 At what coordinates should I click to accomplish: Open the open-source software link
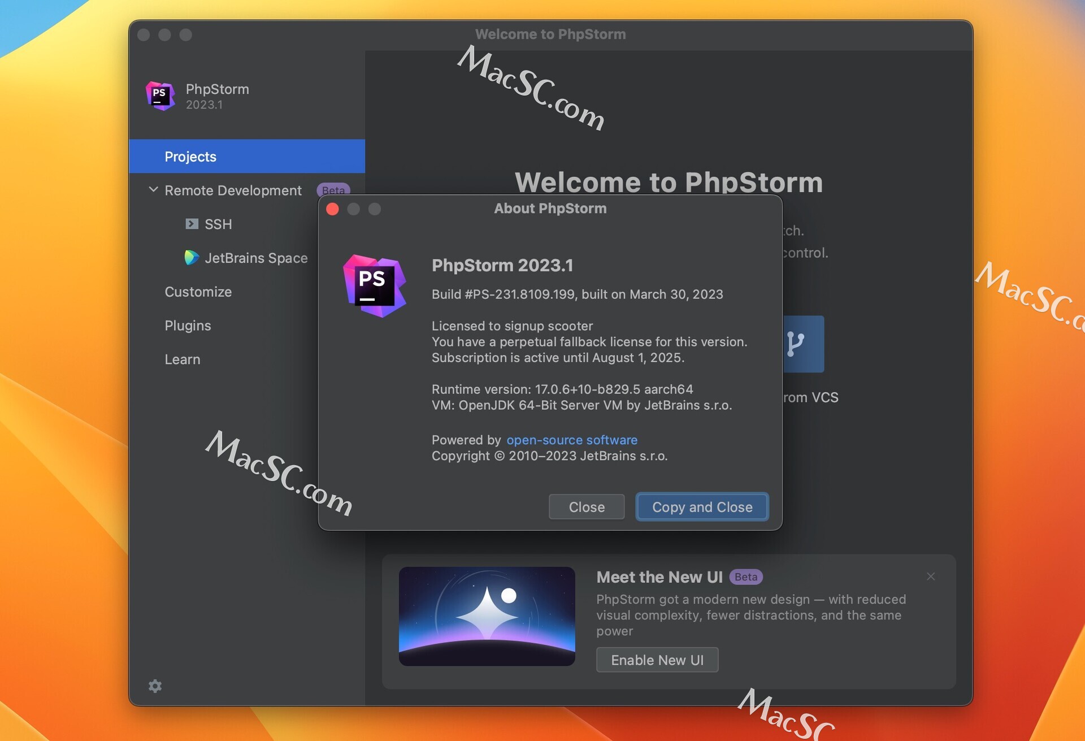(x=572, y=440)
